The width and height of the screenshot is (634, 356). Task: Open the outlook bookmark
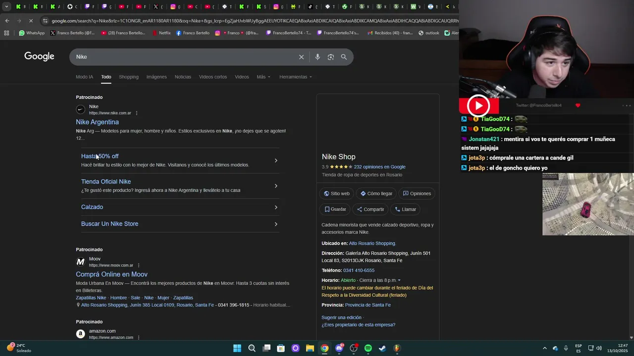click(x=429, y=33)
